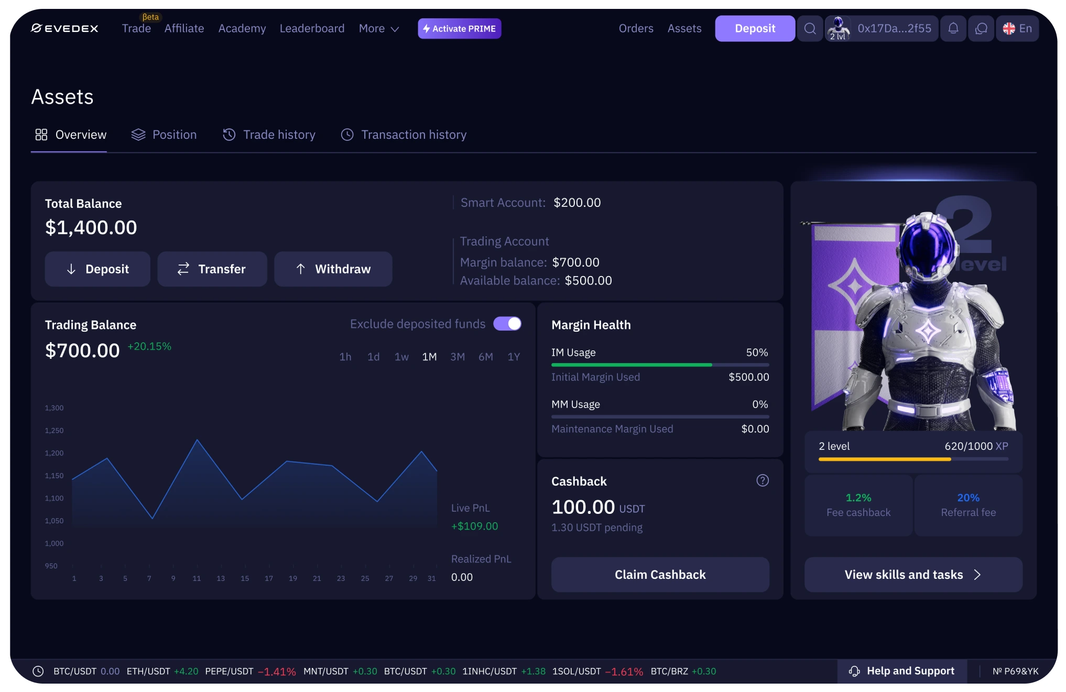Click the UK flag language icon
The image size is (1066, 692).
click(1009, 28)
